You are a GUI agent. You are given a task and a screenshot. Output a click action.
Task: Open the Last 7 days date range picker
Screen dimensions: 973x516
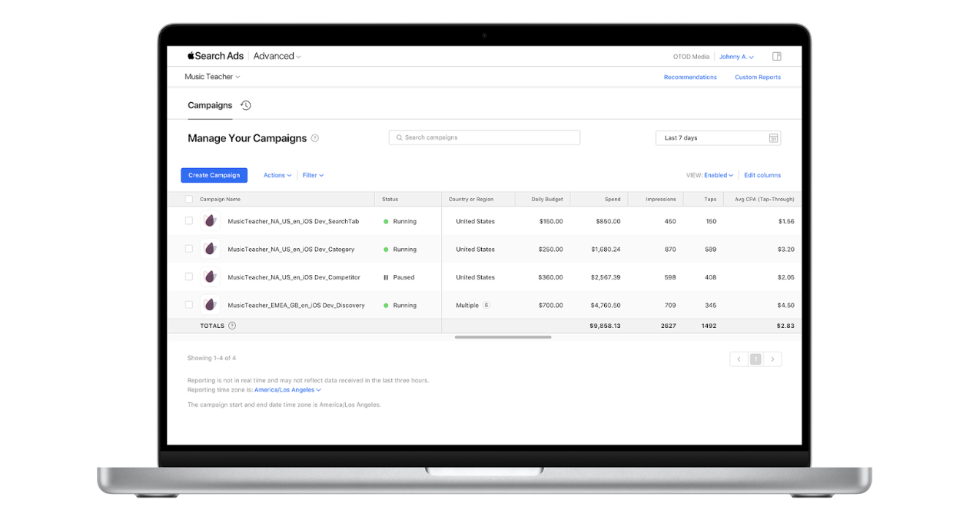719,138
